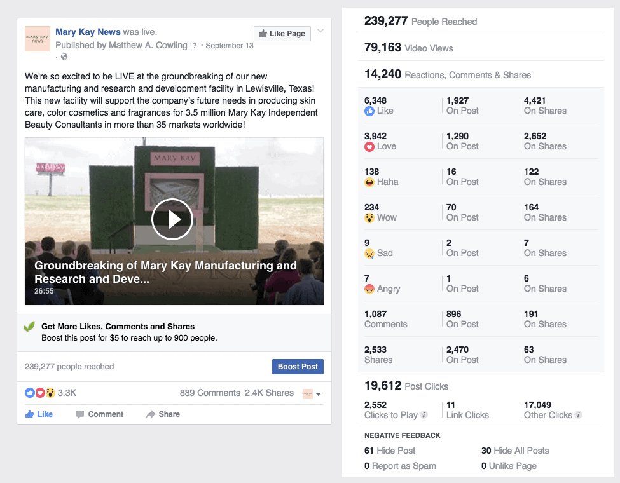Click the Clicks to Play info icon
Viewport: 620px width, 483px height.
click(424, 414)
